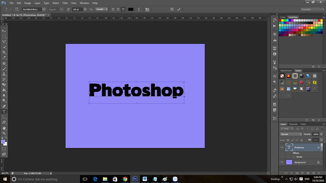Select the Dodge tool
The height and width of the screenshot is (183, 326).
click(x=4, y=101)
